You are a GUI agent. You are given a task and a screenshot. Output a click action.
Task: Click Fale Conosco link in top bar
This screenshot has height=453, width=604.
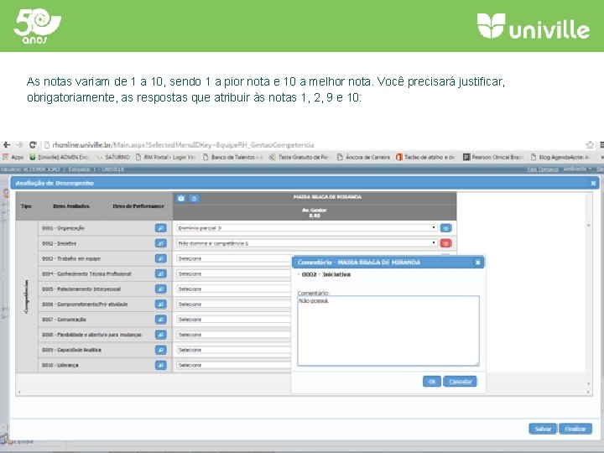[x=543, y=169]
